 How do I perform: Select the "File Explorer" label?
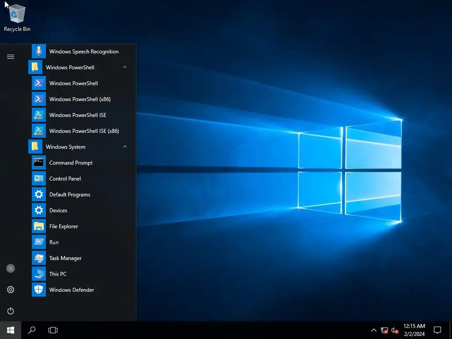(x=64, y=226)
